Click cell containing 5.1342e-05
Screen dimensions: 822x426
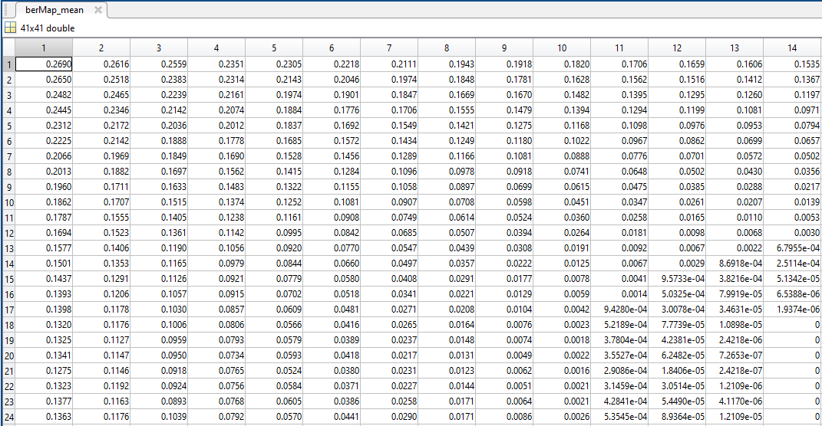pyautogui.click(x=792, y=278)
